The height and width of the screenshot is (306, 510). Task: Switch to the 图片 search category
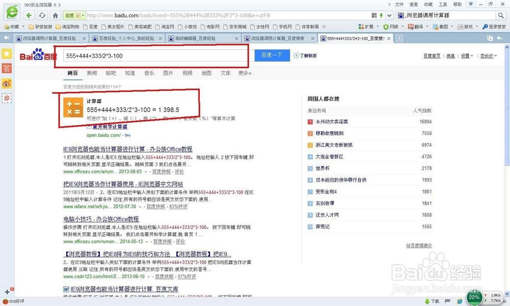point(168,73)
